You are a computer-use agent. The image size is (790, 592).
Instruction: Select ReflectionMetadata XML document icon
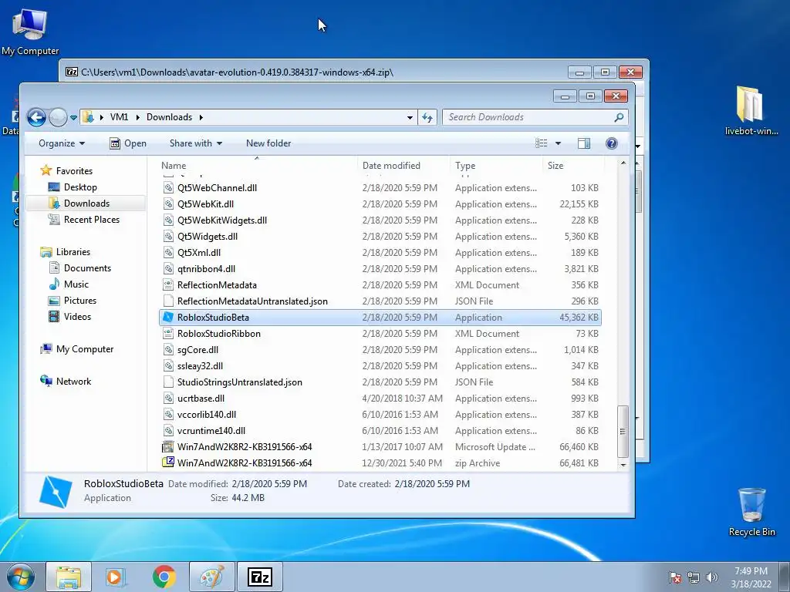pos(168,285)
